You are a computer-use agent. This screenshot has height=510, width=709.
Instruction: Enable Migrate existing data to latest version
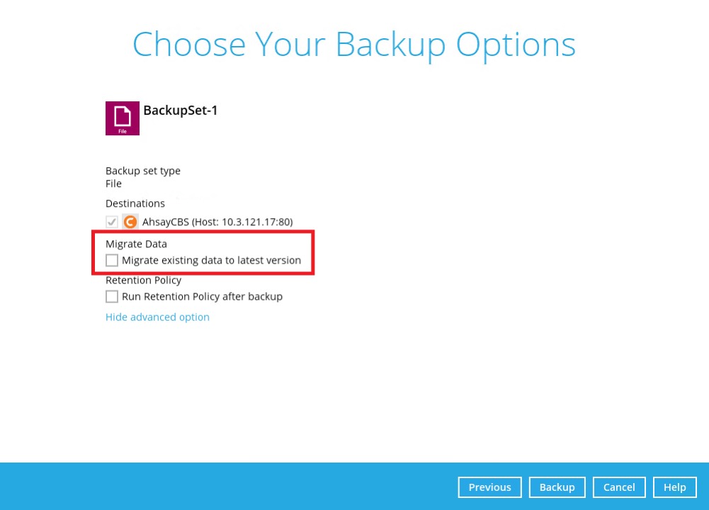click(x=111, y=260)
